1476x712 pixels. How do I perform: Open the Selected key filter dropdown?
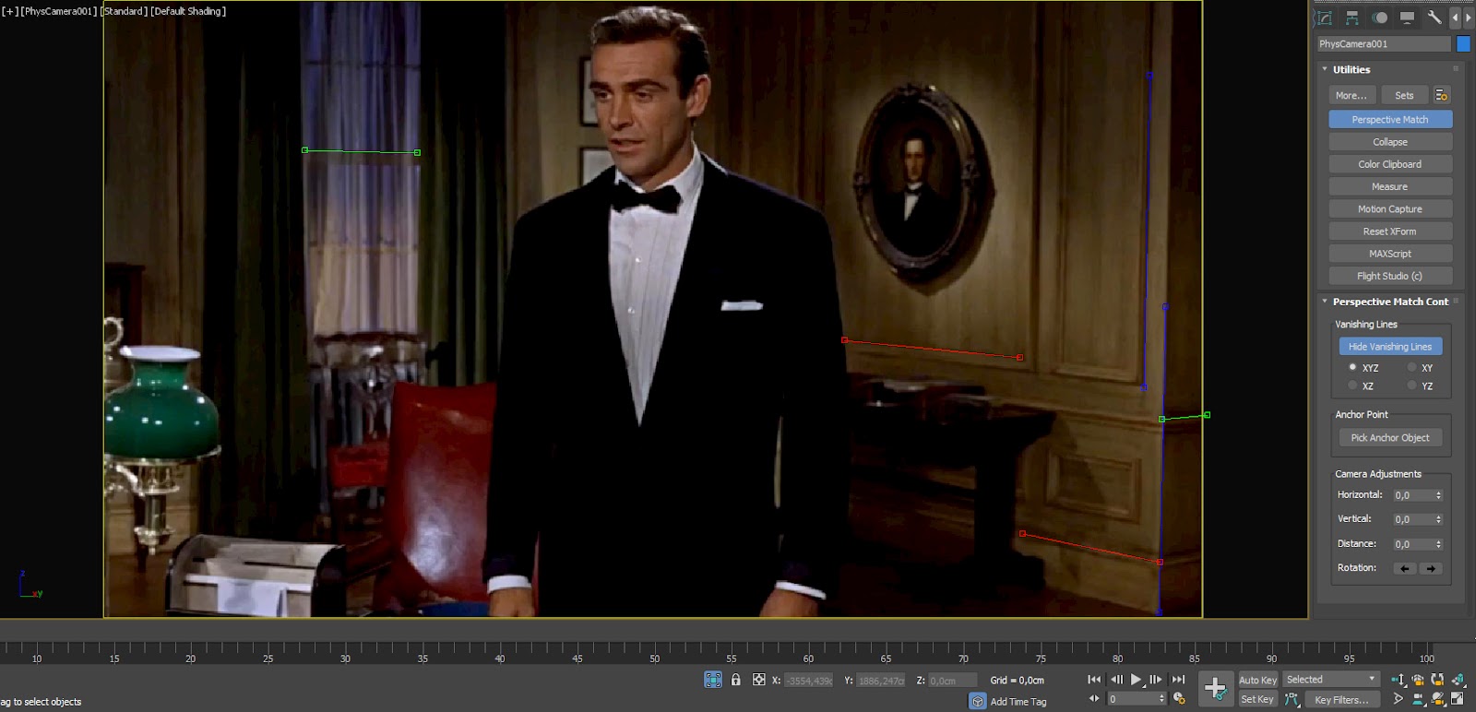pos(1331,680)
